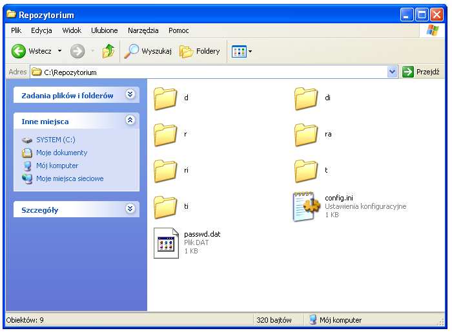Expand the Zadania plików i folderów panel
The width and height of the screenshot is (452, 333).
coord(130,94)
